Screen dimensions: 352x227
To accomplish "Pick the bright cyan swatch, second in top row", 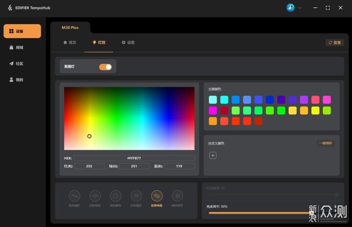I will click(x=224, y=100).
